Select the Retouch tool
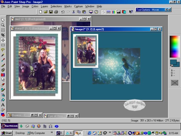Image resolution: width=181 pixels, height=136 pixels. [x=3, y=80]
